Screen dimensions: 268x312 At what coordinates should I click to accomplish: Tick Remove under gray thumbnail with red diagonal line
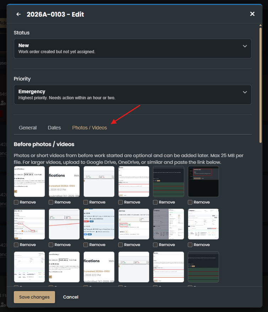pyautogui.click(x=51, y=245)
